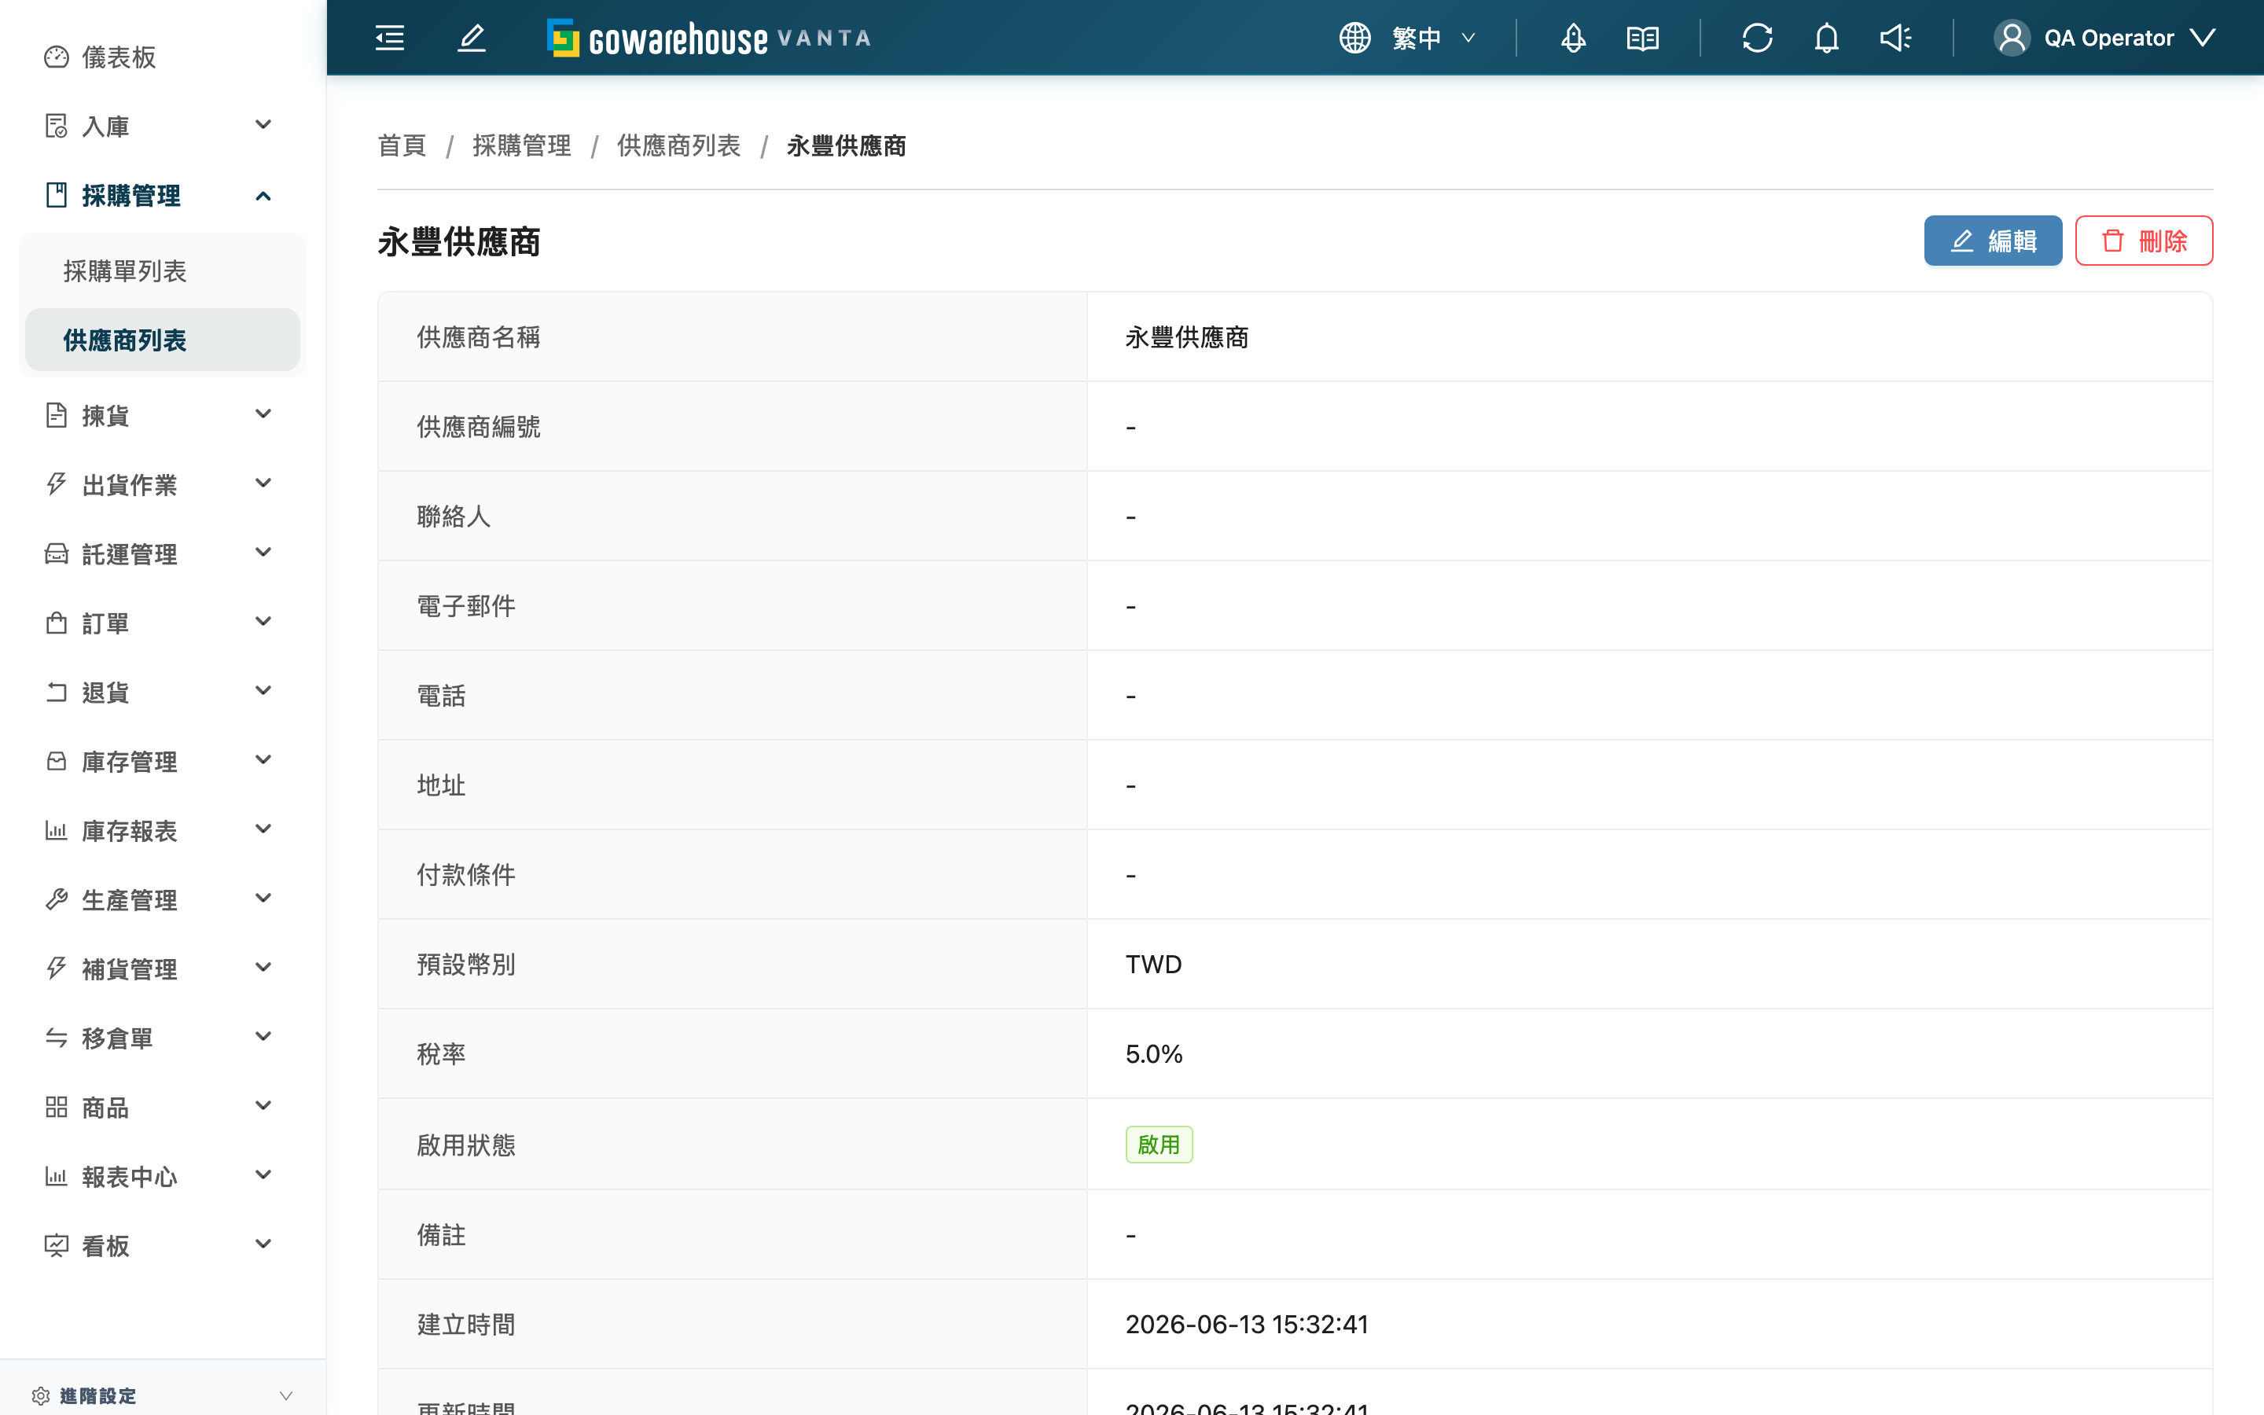The height and width of the screenshot is (1415, 2264).
Task: Collapse the sidebar with the menu fold icon
Action: (x=389, y=38)
